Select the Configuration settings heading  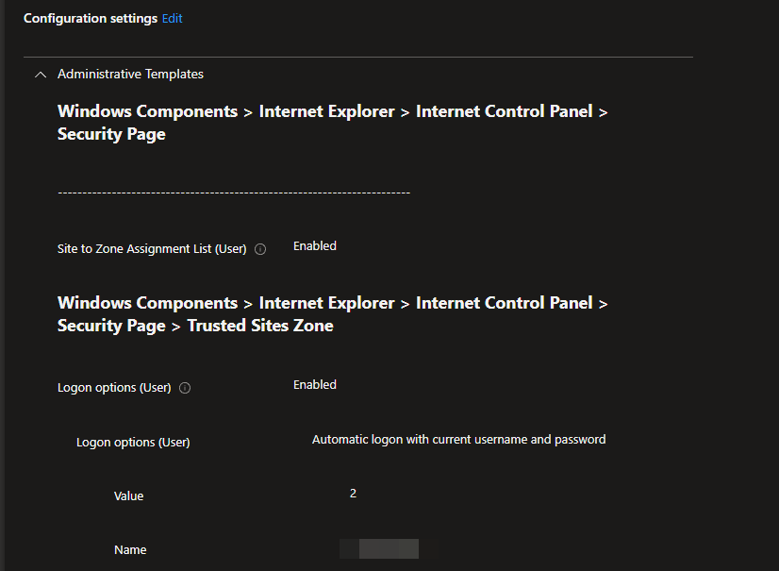point(90,19)
